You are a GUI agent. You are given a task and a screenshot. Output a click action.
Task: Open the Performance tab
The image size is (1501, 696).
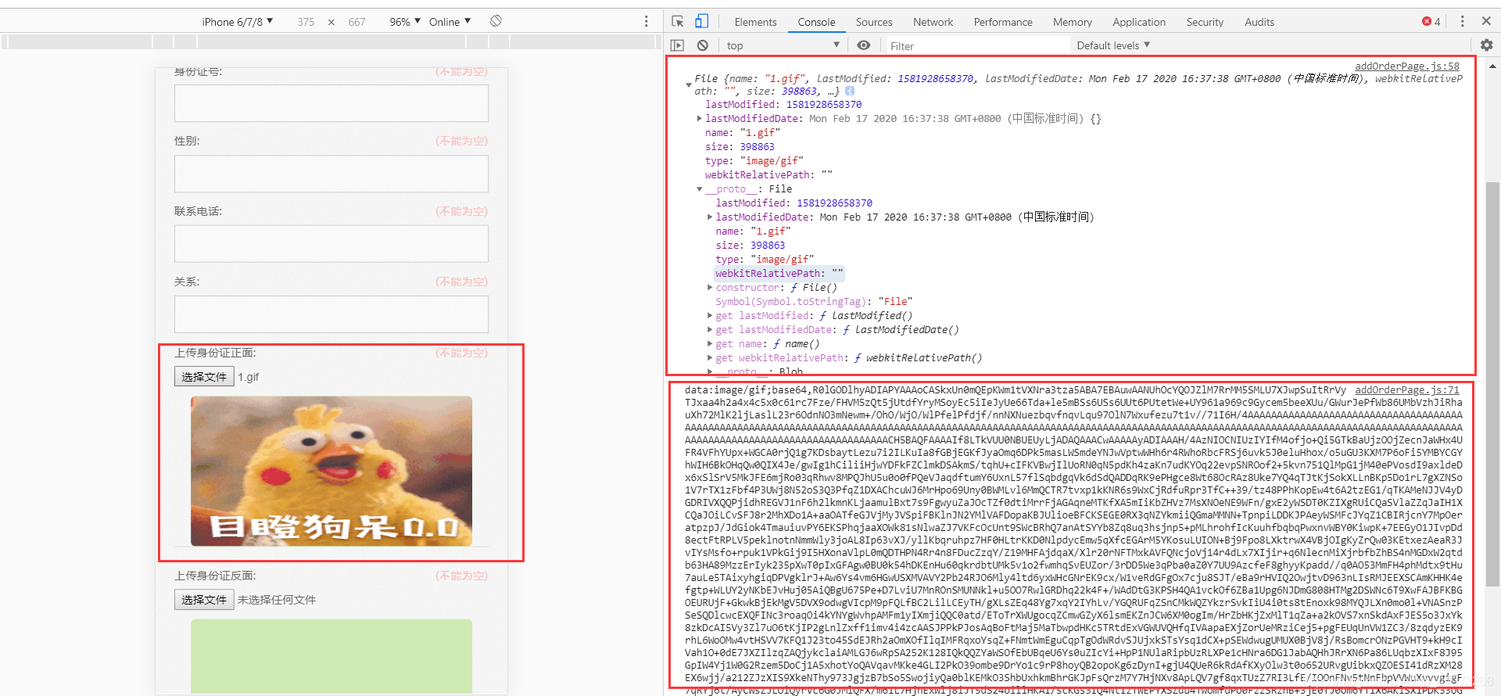(1003, 22)
